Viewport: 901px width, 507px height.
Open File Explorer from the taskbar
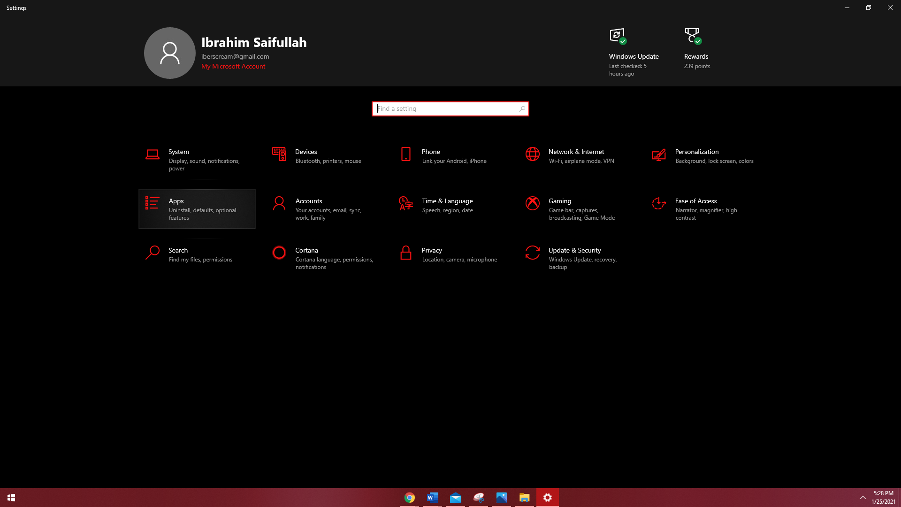pos(525,498)
